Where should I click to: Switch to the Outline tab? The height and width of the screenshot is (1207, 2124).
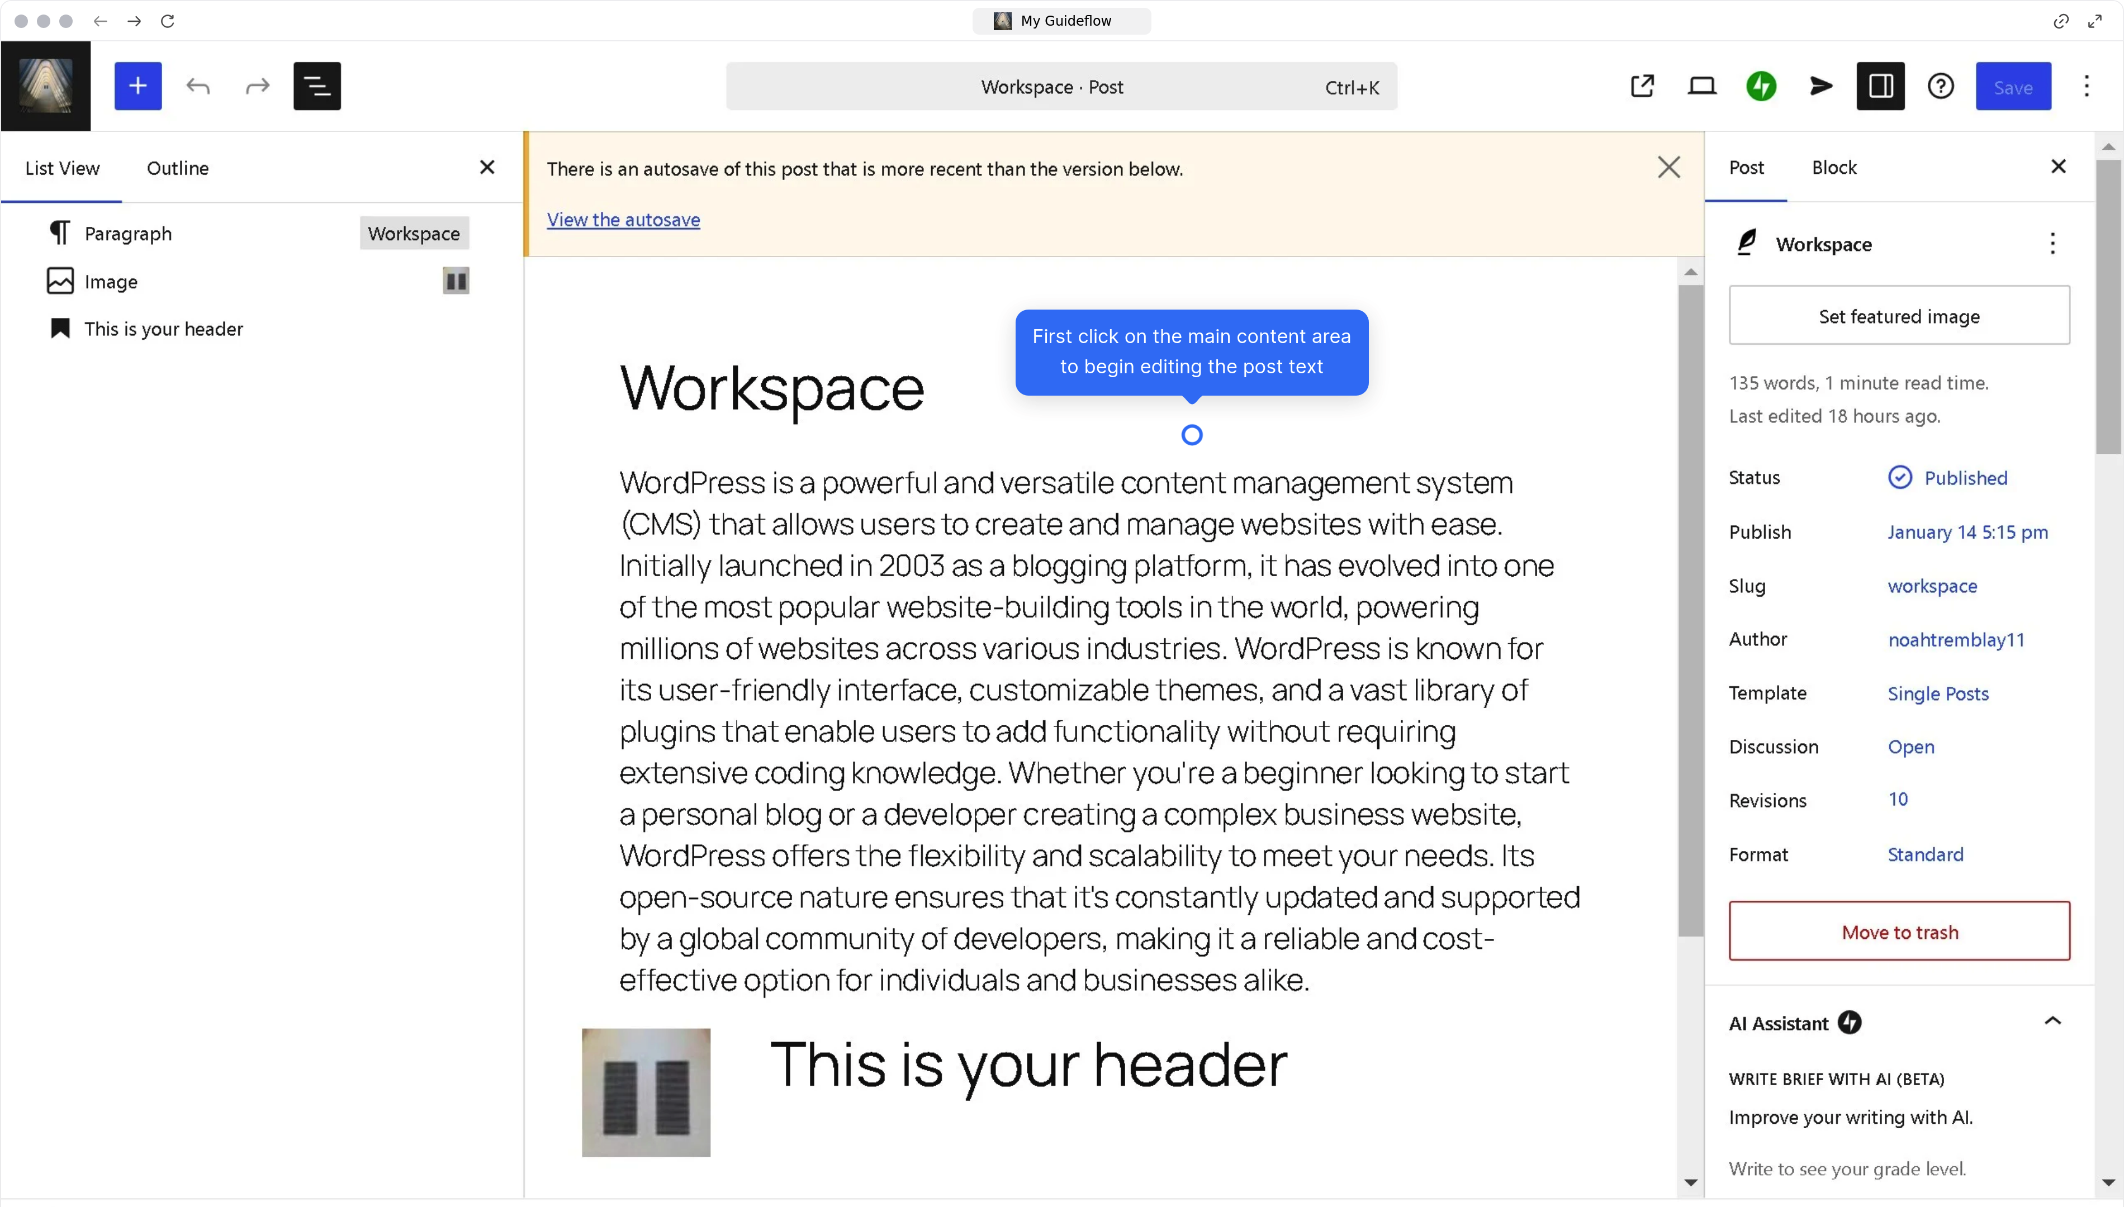pos(177,168)
